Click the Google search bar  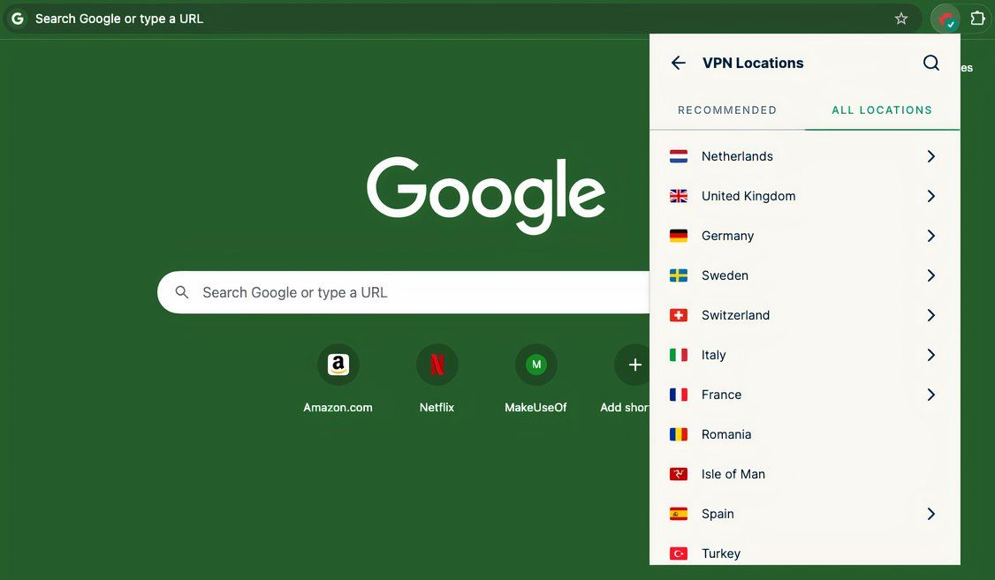[398, 291]
